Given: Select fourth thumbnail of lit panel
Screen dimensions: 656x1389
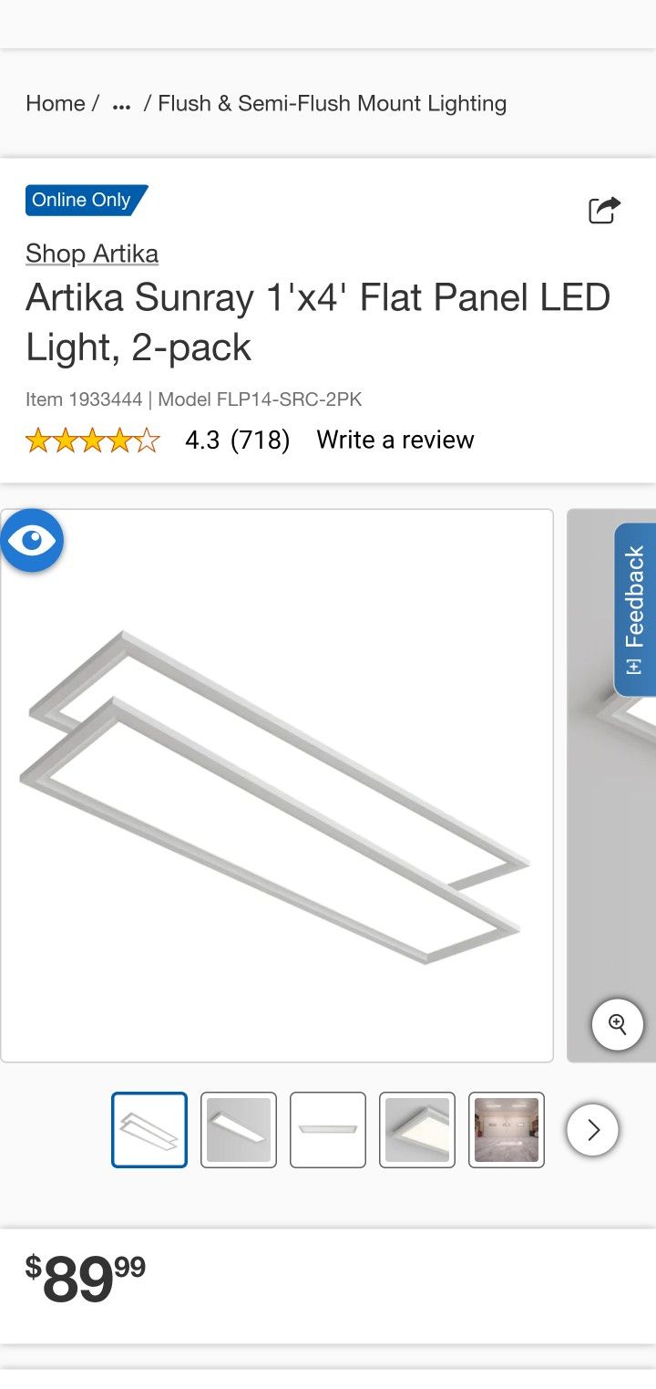Looking at the screenshot, I should (x=417, y=1130).
